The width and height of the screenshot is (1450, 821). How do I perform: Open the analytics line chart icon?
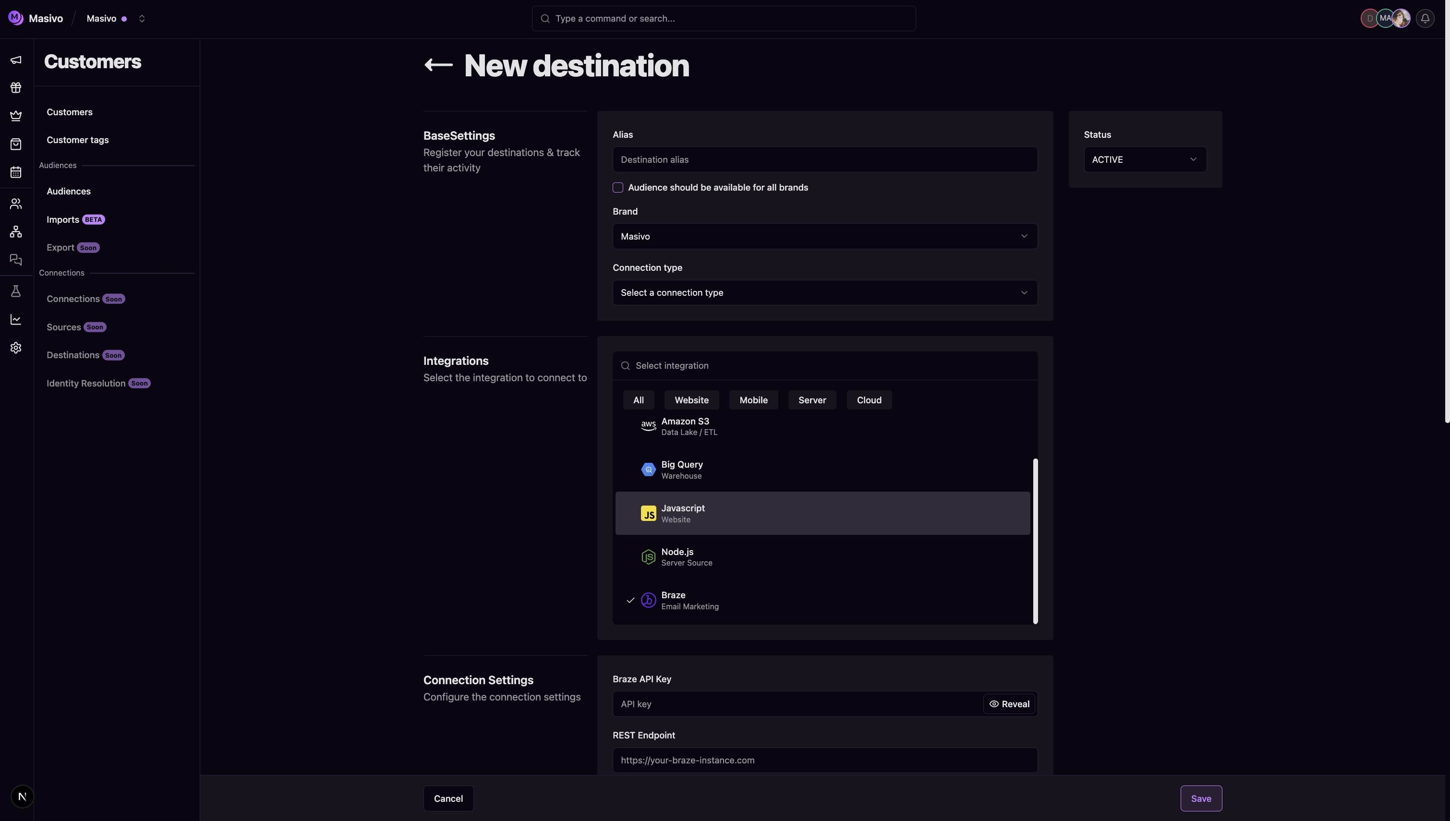tap(16, 320)
